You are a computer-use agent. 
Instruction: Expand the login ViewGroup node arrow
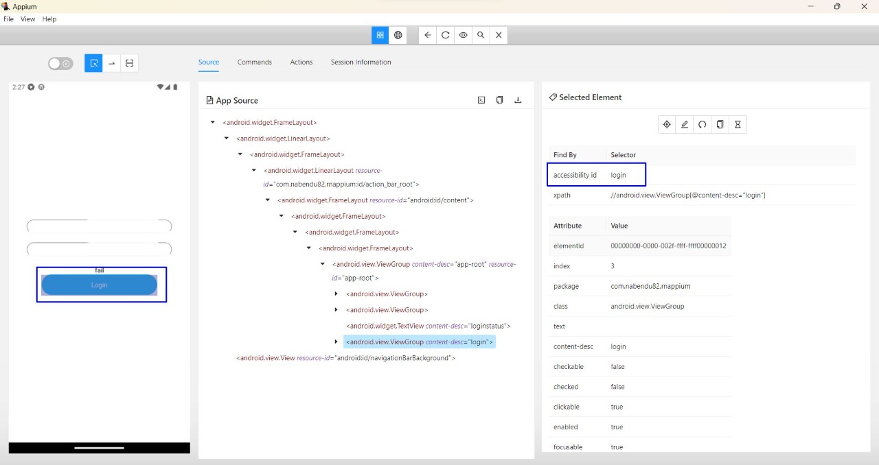pos(336,342)
